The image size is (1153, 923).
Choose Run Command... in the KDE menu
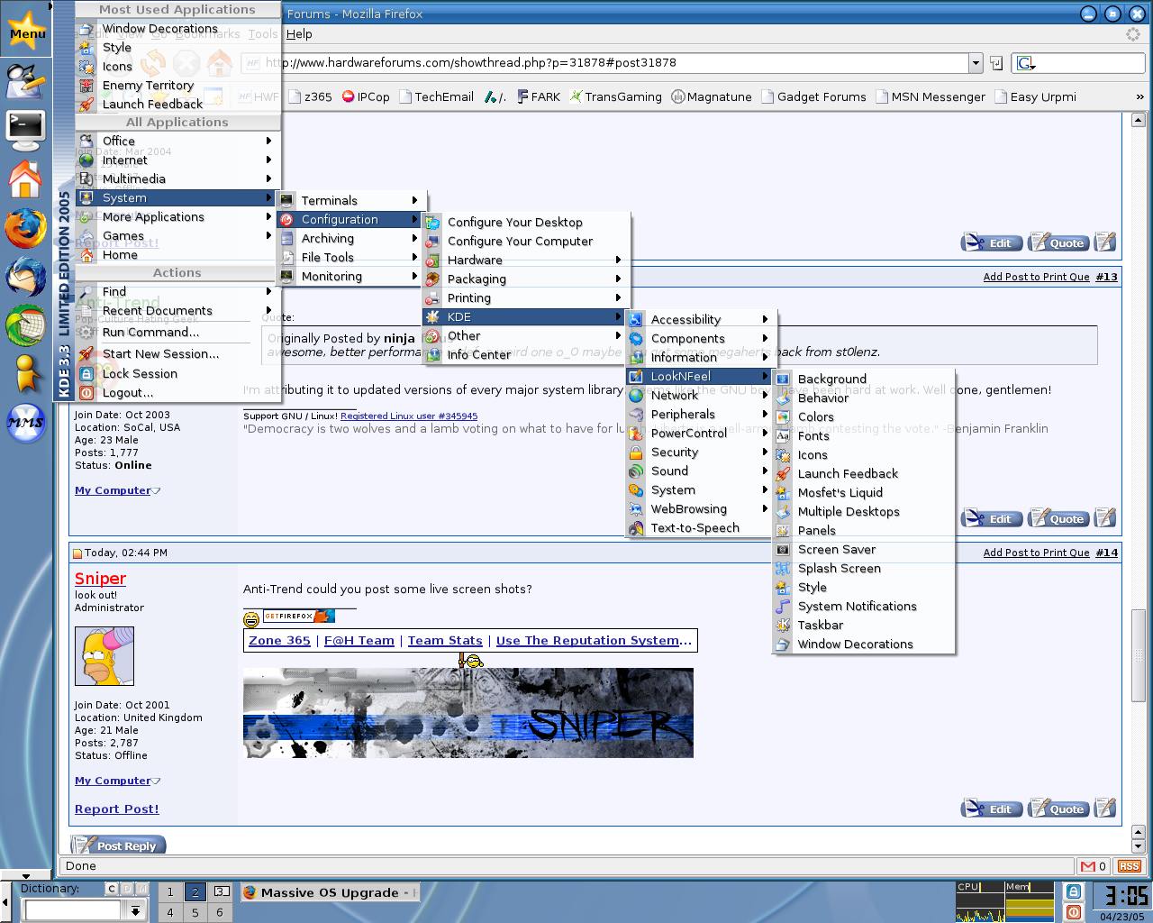[177, 332]
